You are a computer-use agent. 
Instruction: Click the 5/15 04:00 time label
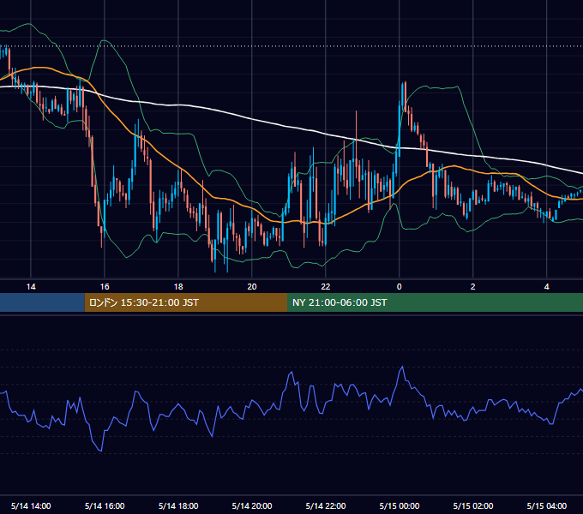547,505
